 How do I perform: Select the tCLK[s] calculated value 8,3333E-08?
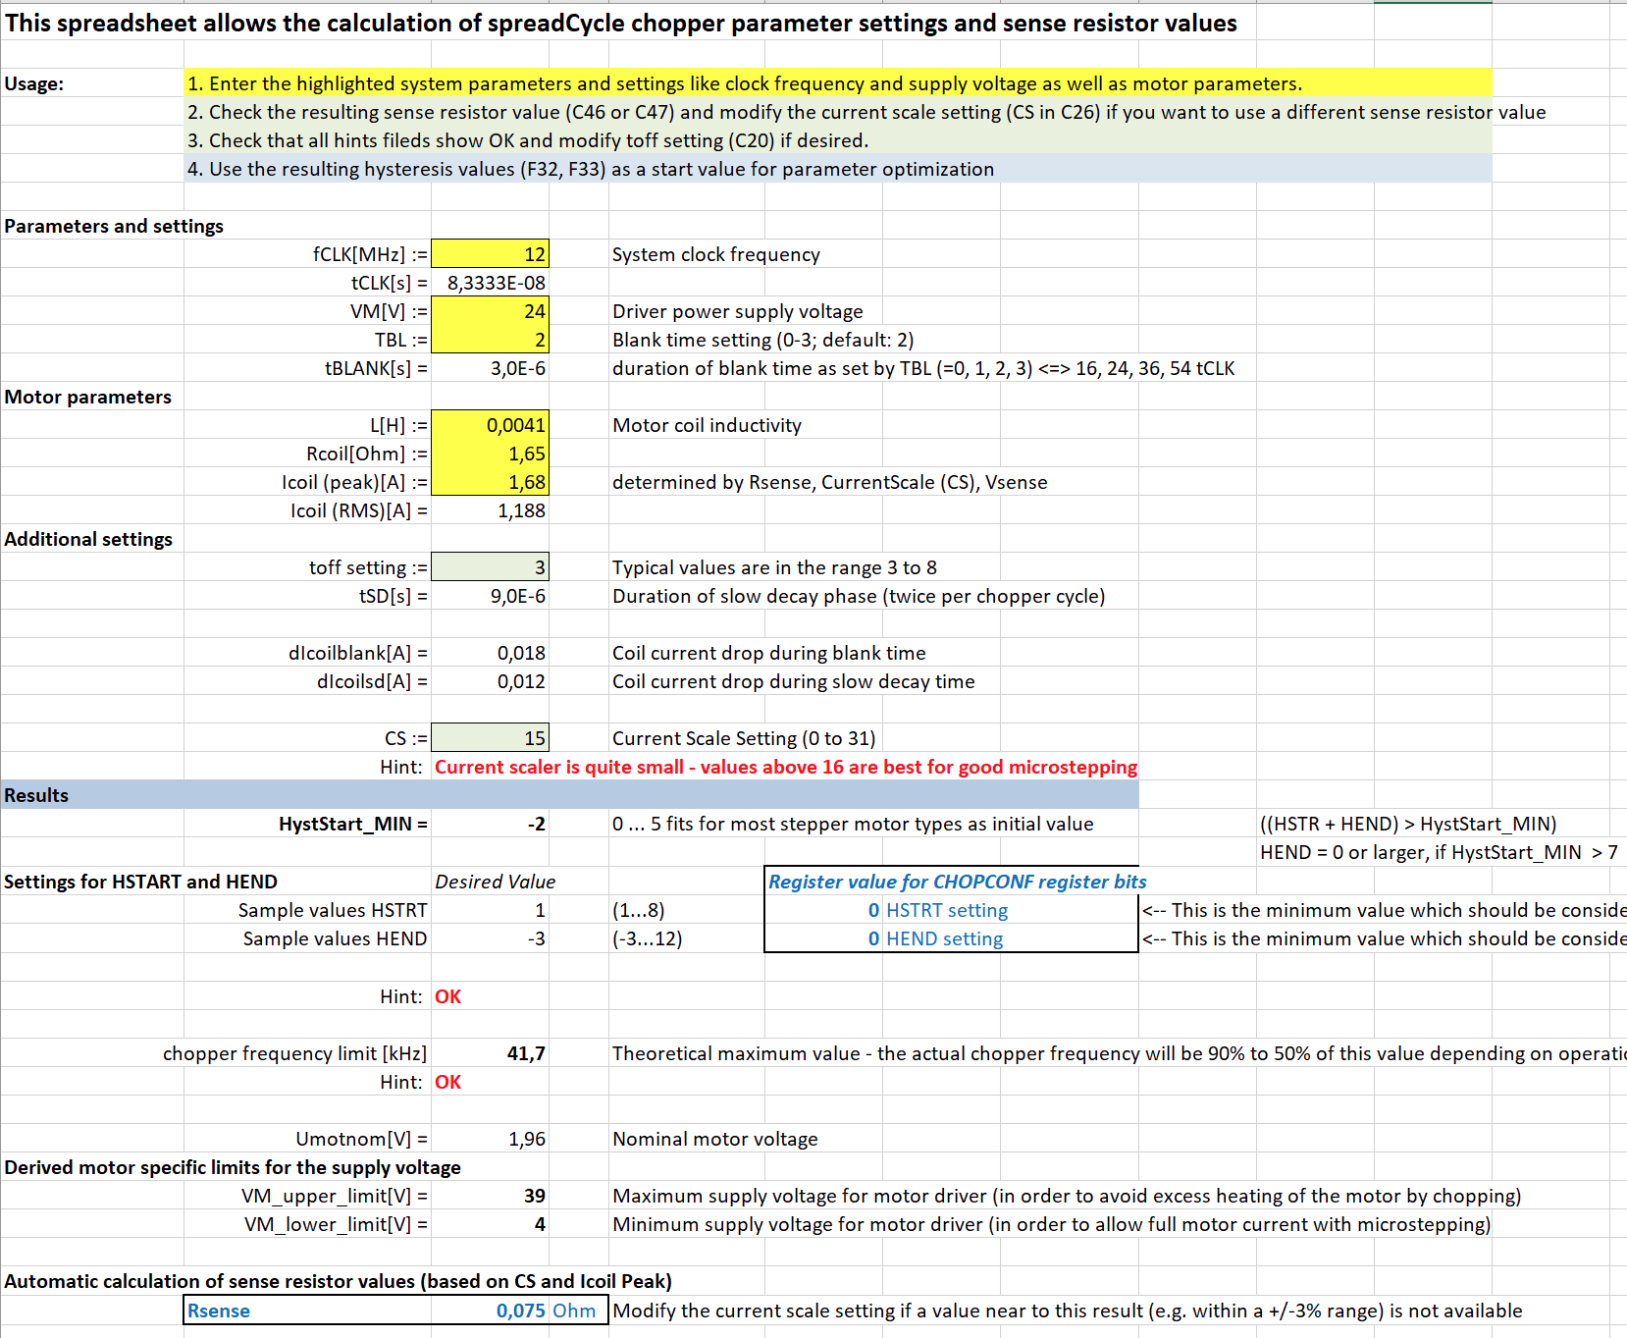[490, 283]
